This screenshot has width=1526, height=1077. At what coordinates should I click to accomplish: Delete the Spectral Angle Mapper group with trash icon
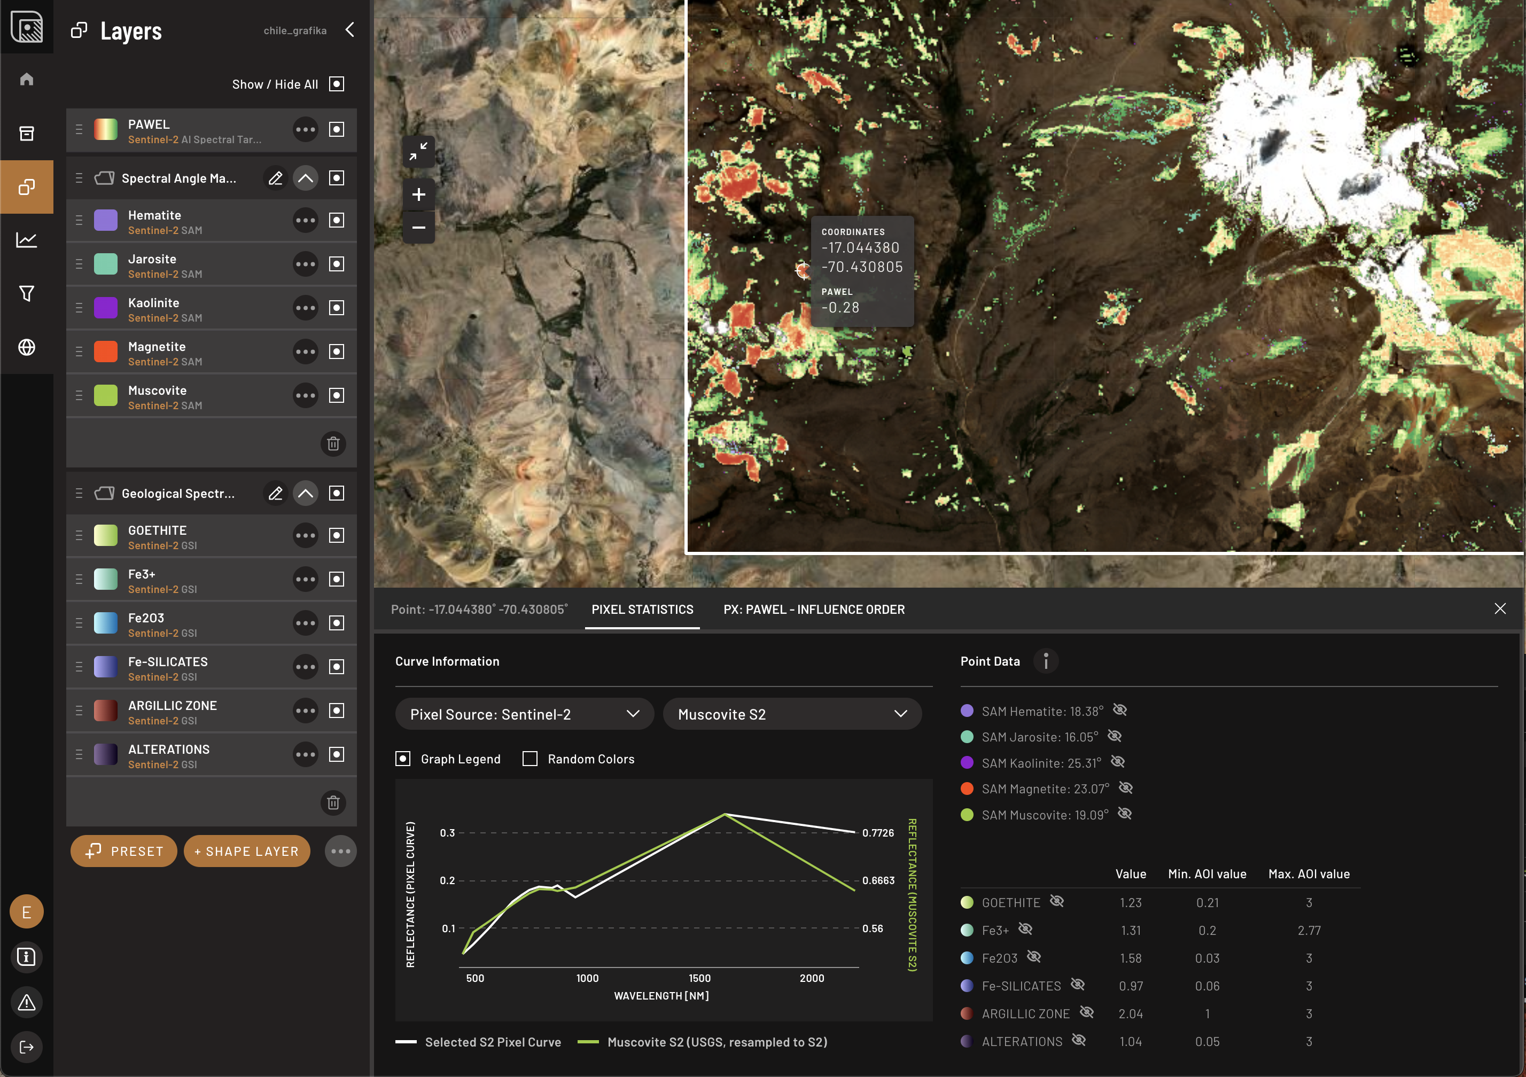click(333, 443)
